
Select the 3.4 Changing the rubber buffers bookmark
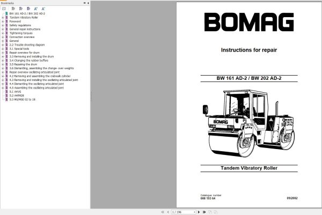[x=29, y=61]
